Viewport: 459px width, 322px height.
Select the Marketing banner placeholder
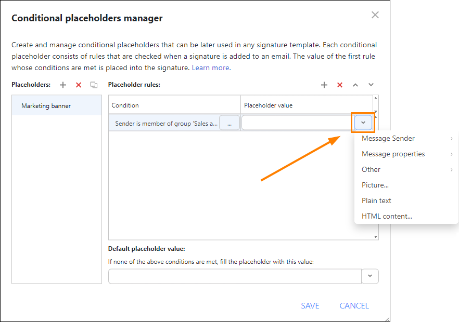(x=45, y=105)
